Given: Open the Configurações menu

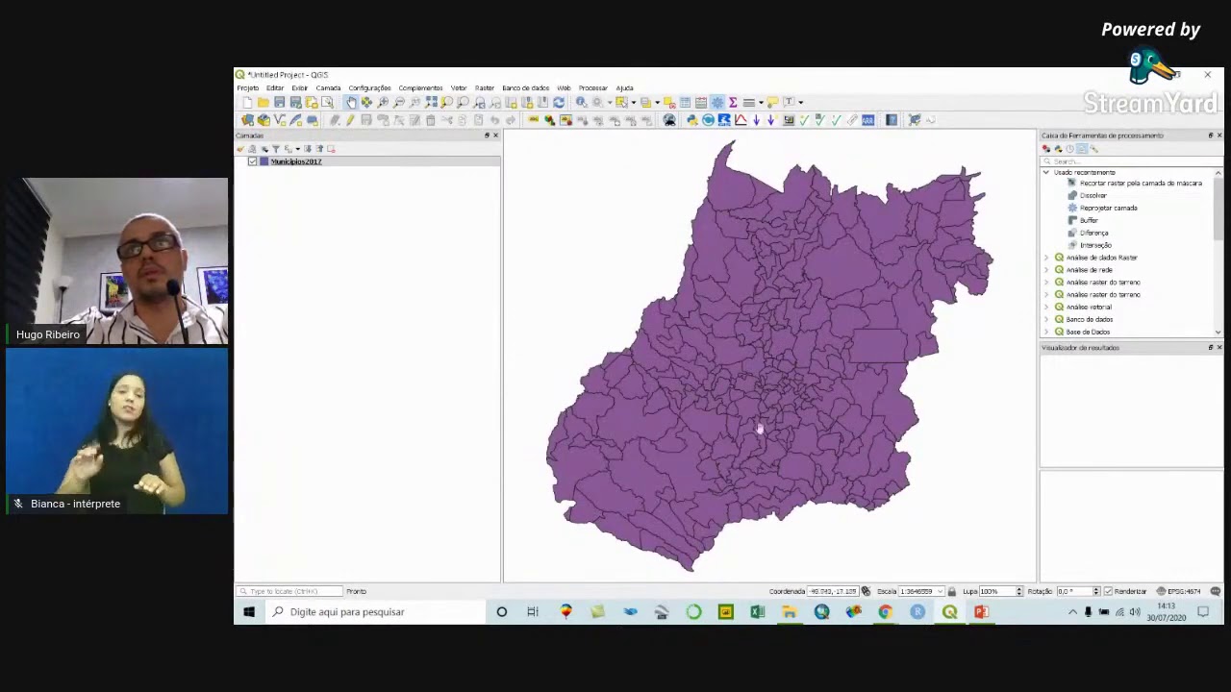Looking at the screenshot, I should click(369, 88).
